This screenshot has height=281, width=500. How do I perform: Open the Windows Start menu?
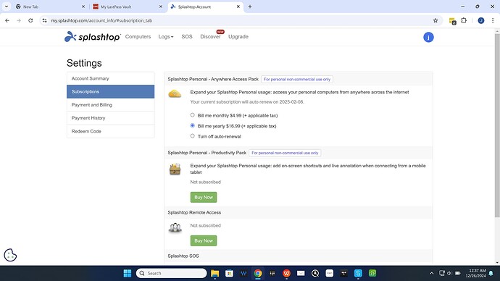point(128,273)
